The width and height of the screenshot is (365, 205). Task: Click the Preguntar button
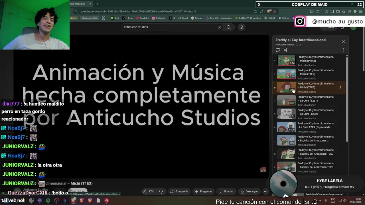203,191
